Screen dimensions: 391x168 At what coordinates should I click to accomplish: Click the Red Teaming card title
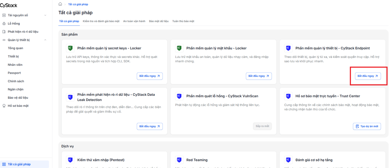pyautogui.click(x=197, y=160)
